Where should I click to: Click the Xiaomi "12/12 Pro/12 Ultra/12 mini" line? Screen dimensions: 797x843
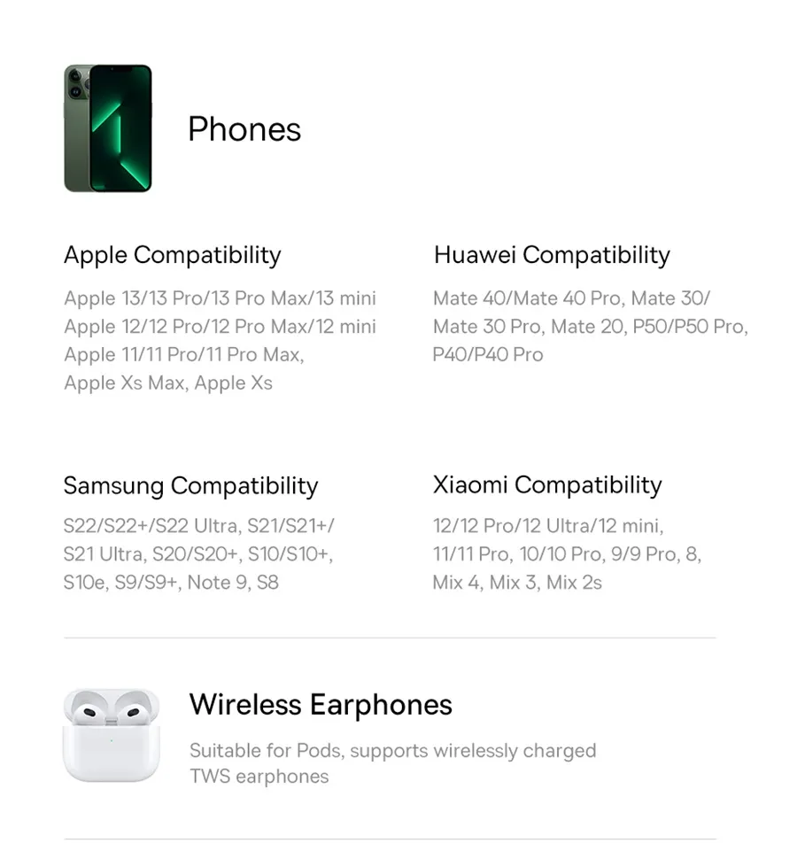click(547, 526)
